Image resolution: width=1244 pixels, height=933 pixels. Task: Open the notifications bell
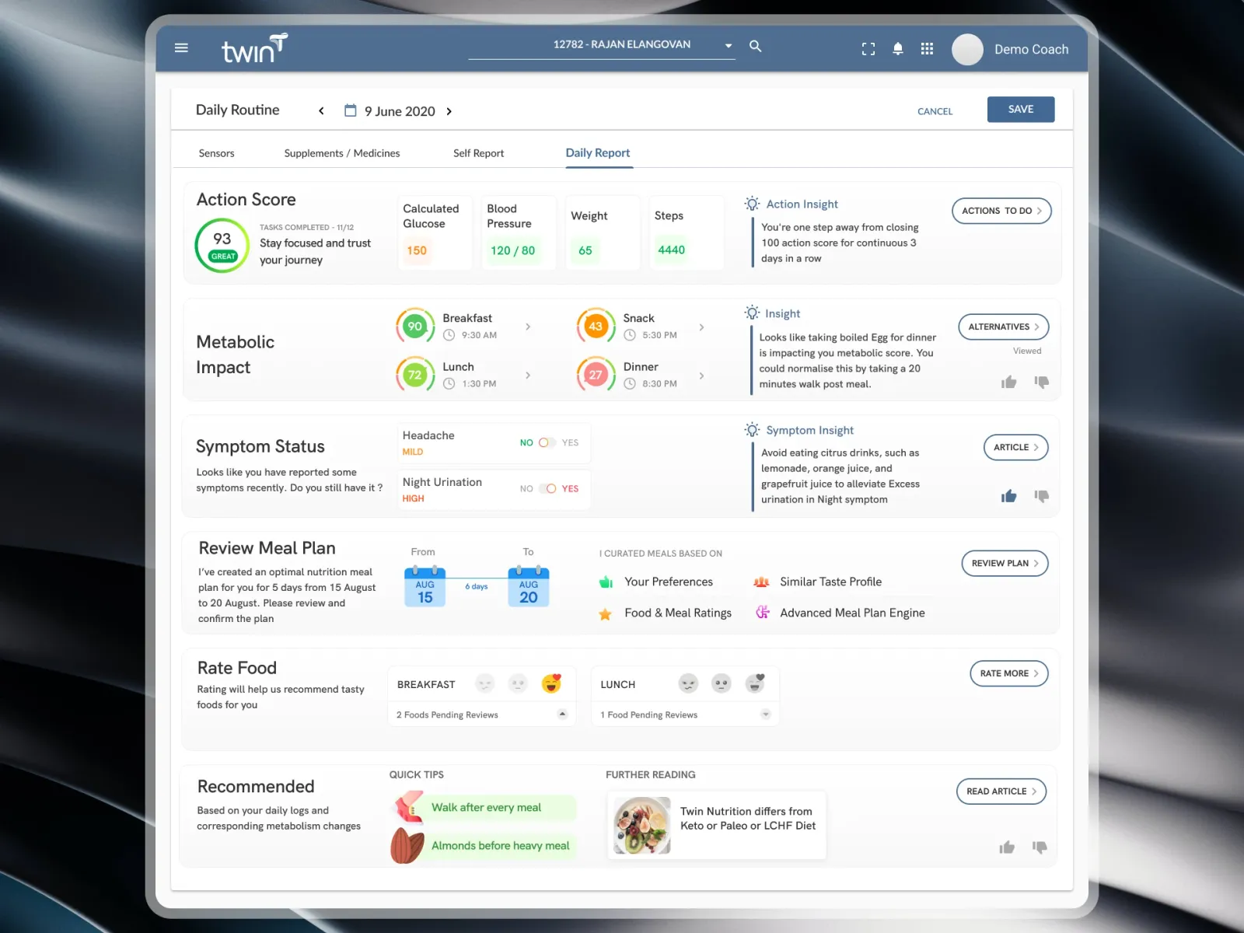[898, 49]
